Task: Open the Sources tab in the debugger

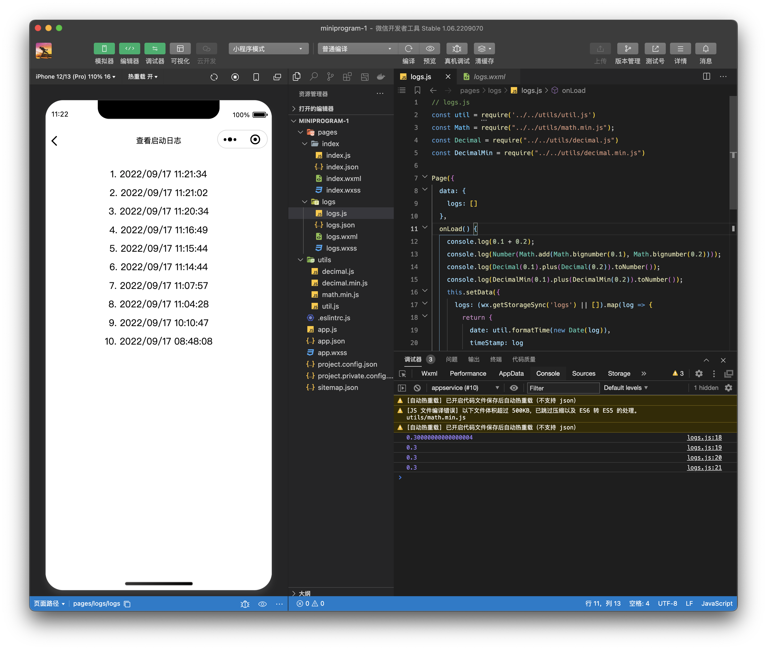Action: pos(583,373)
